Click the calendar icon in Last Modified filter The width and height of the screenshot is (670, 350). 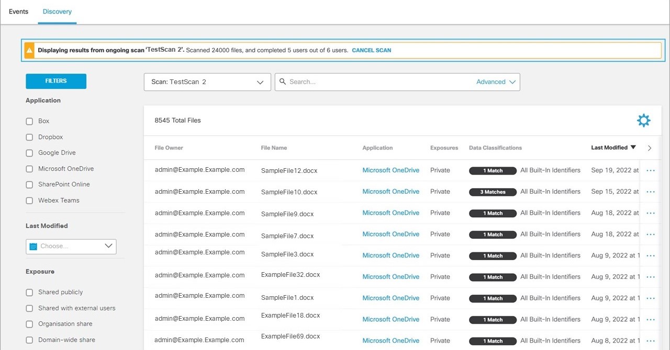[x=33, y=246]
